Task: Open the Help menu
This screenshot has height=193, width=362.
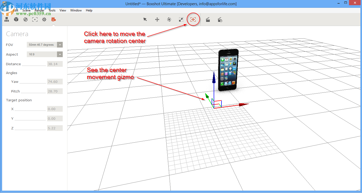Action: [x=89, y=10]
